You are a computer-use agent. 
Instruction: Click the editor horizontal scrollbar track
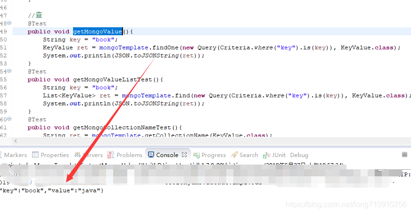coord(212,141)
